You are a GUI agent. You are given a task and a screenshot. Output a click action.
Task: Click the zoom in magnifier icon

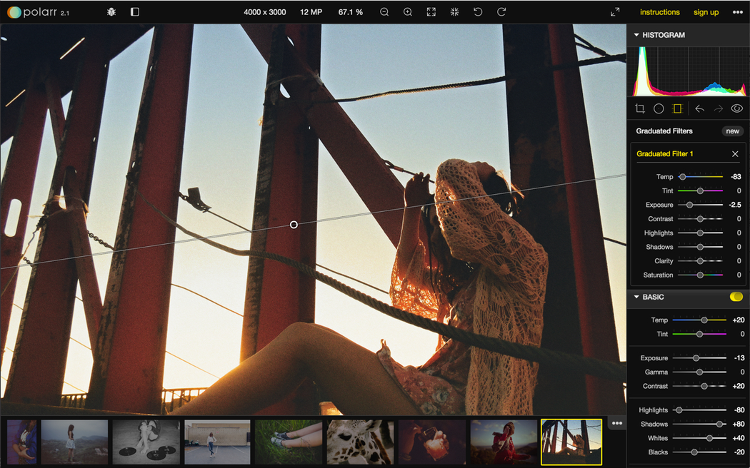tap(408, 12)
